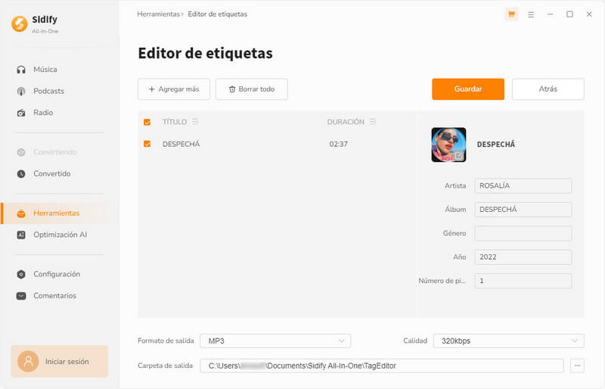605x389 pixels.
Task: Open the Música section
Action: coord(45,70)
